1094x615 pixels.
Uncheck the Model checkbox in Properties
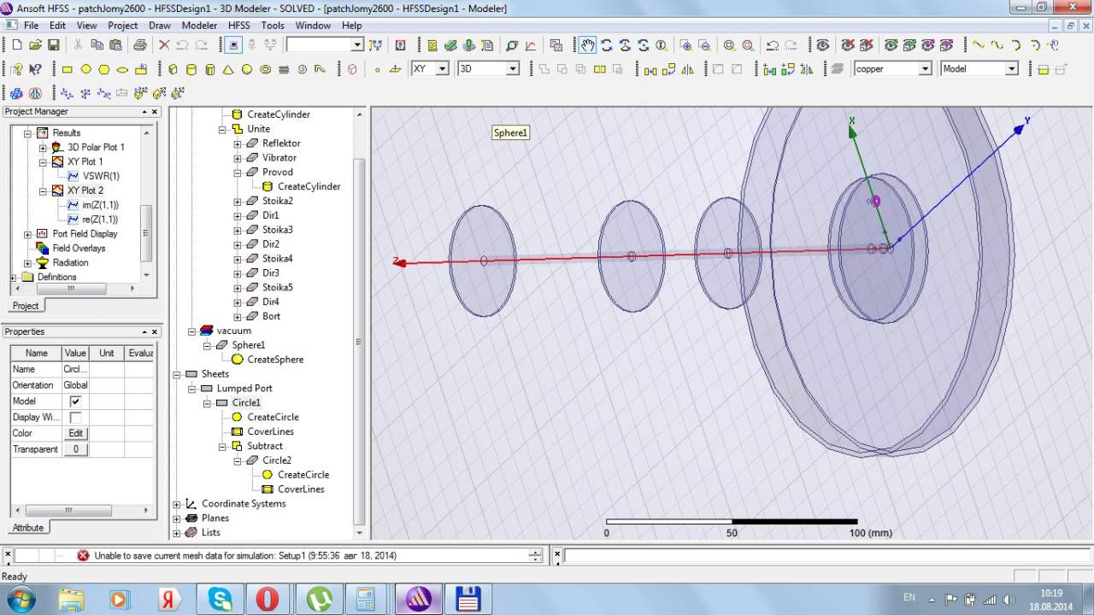[75, 401]
